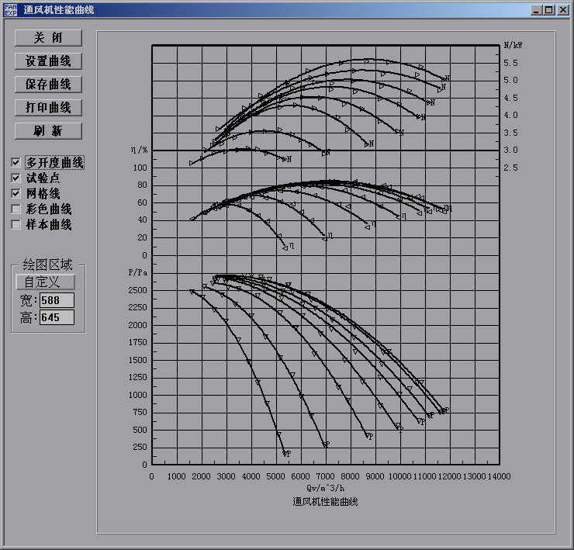574x550 pixels.
Task: Minimize the 通风机性能曲线 window
Action: (x=537, y=10)
